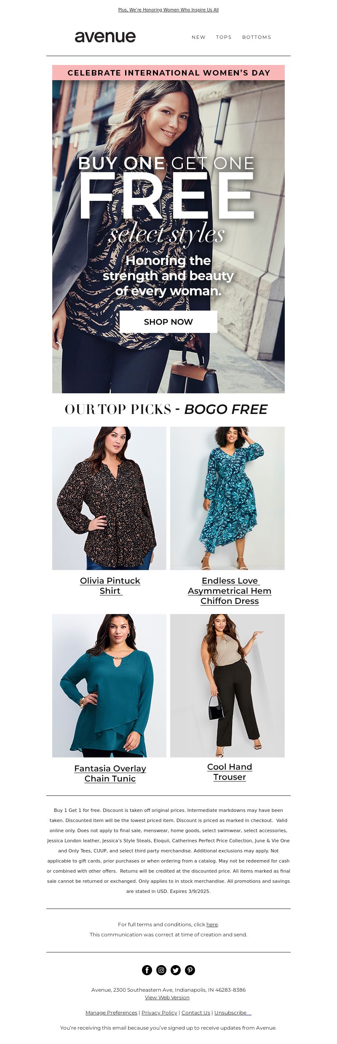Go to the NEW menu item
Image resolution: width=337 pixels, height=1044 pixels.
coord(198,37)
